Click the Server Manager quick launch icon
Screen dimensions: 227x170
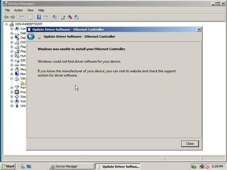(22, 166)
